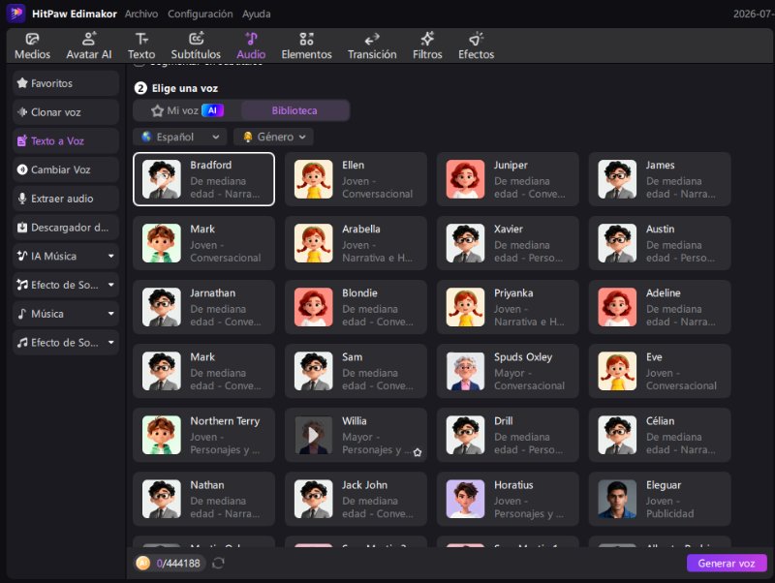Select the Eve voice card

click(x=660, y=371)
